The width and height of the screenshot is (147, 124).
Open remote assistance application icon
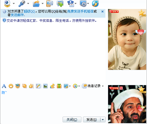[83, 4]
